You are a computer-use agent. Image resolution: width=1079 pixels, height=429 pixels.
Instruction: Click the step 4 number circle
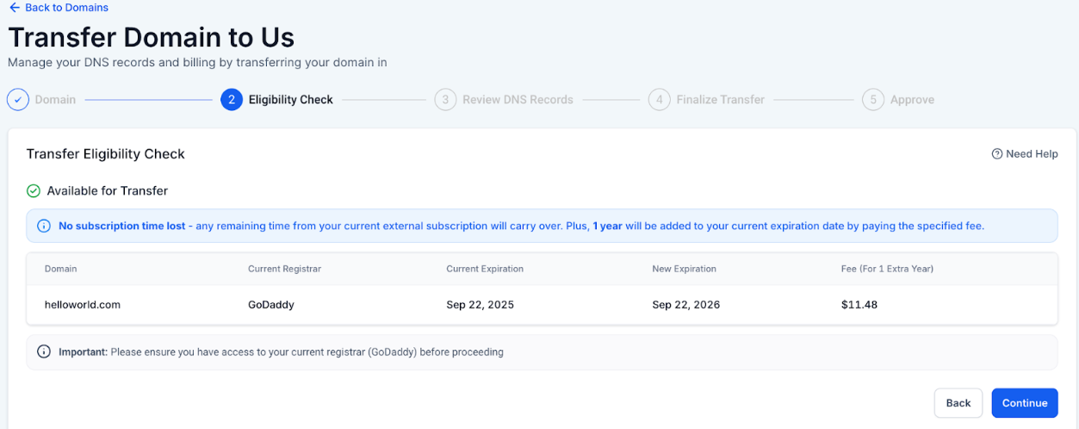[x=659, y=100]
